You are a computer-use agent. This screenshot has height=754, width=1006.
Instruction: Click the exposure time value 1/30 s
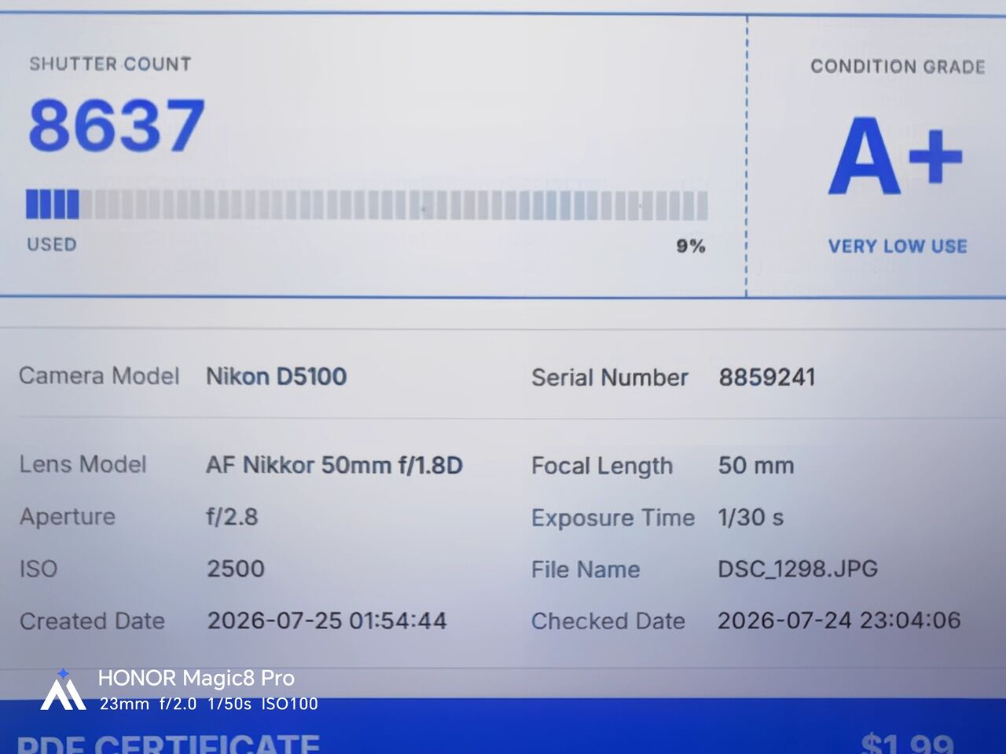751,518
